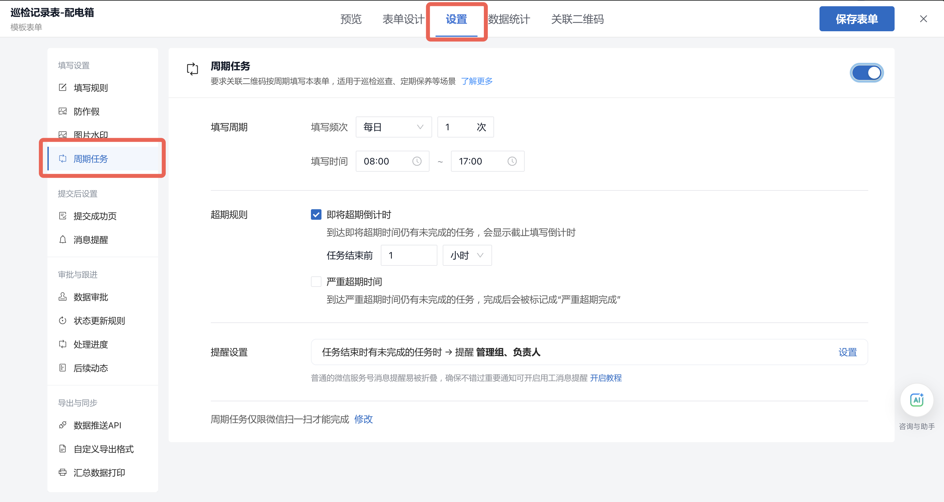Screen dimensions: 944x502
Task: Open the 每日 frequency dropdown
Action: [x=394, y=127]
